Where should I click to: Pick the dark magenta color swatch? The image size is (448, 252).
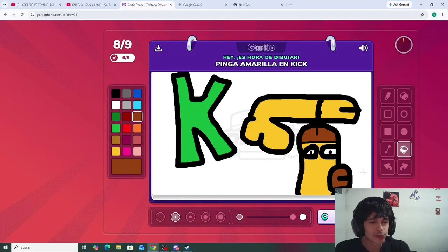[127, 140]
